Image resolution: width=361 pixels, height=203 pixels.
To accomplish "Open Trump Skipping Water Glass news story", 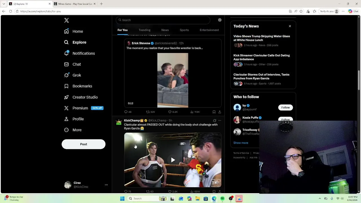I will point(262,38).
